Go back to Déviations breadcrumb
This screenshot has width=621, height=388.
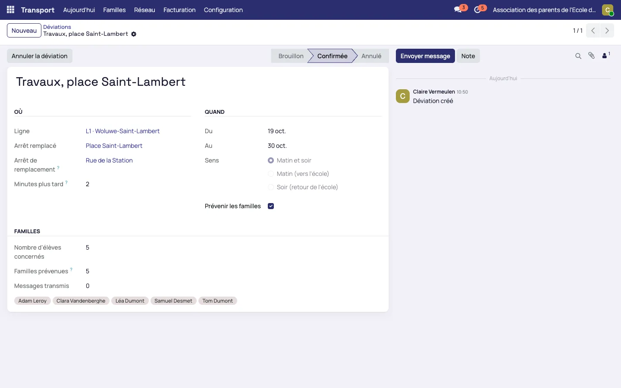point(57,27)
